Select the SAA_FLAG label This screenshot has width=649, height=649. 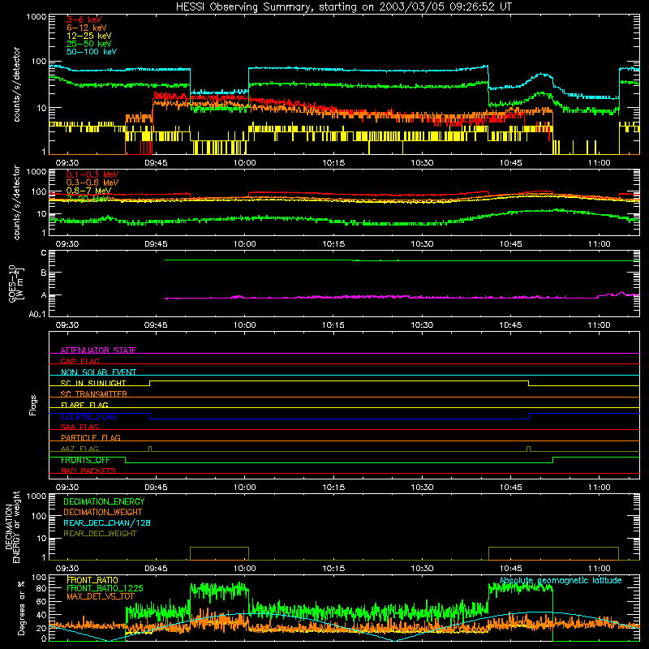80,427
